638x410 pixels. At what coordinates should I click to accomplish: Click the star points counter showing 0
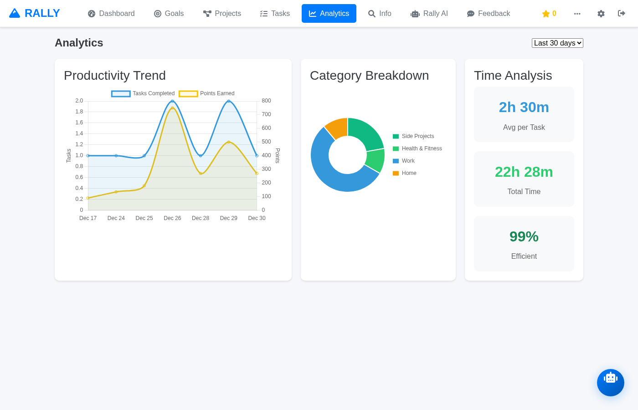tap(549, 14)
